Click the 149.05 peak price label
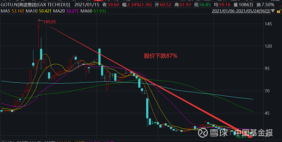This screenshot has width=282, height=142. [x=49, y=22]
